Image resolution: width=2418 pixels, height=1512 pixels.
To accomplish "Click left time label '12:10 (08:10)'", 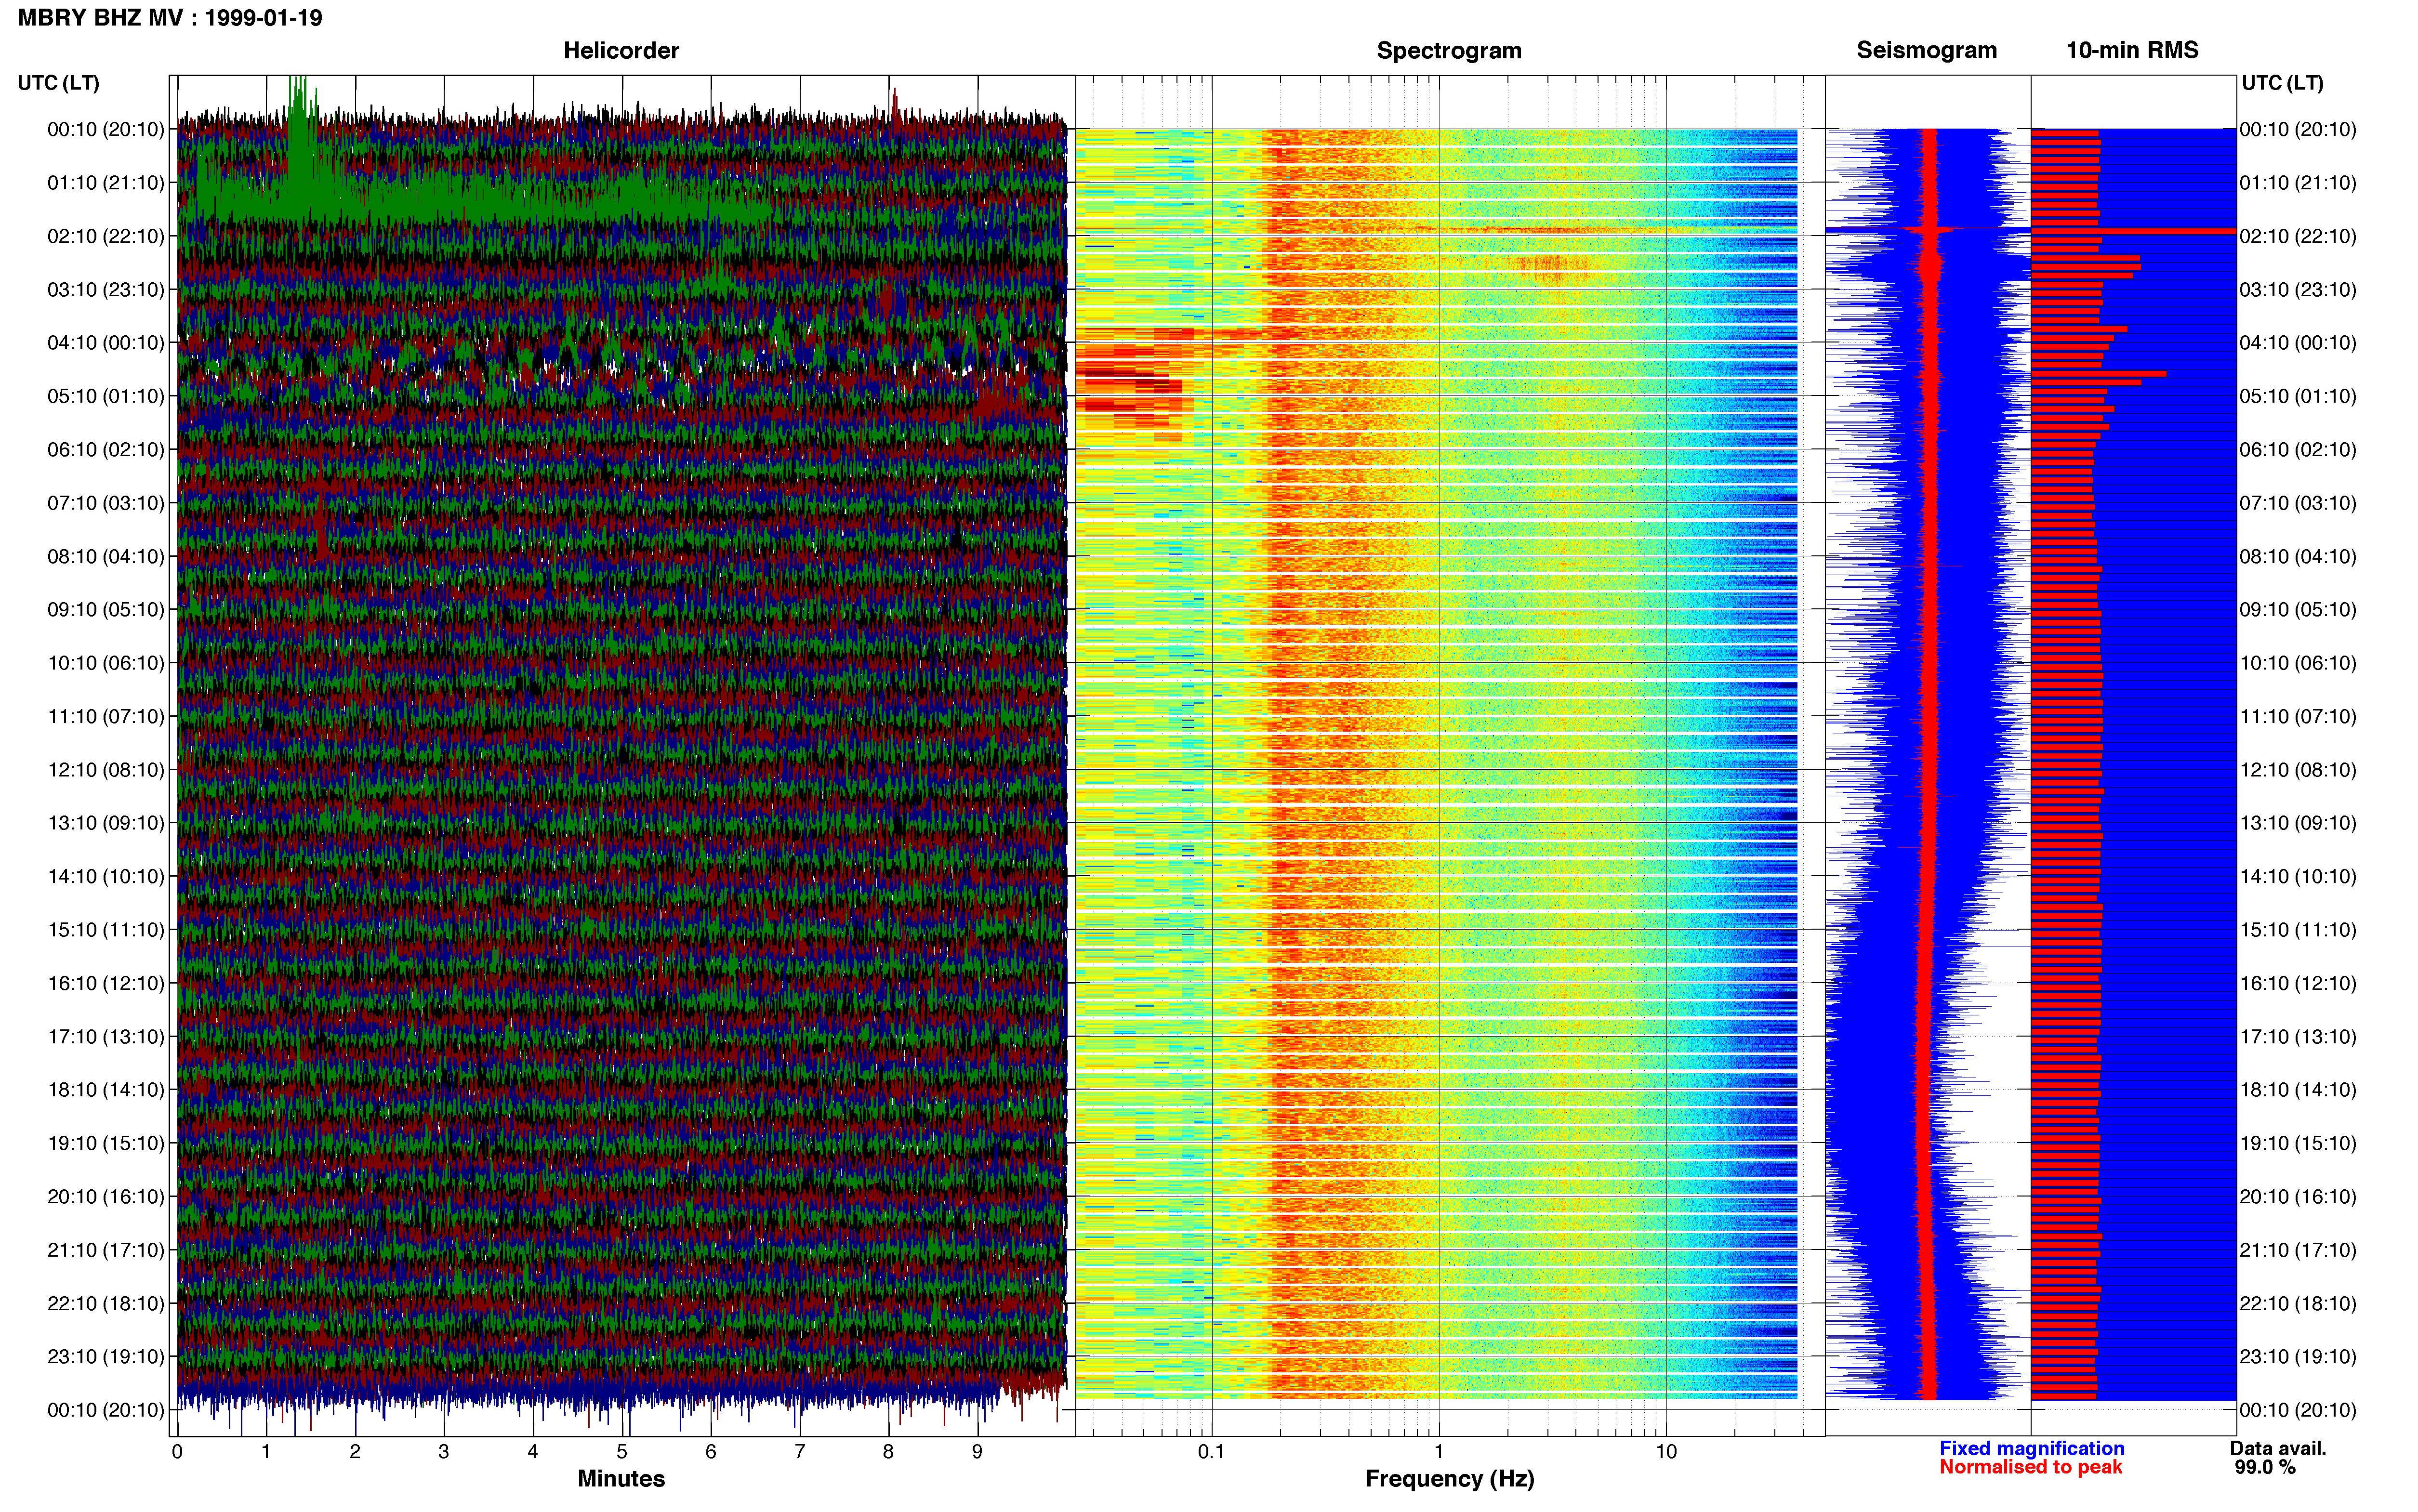I will click(106, 770).
